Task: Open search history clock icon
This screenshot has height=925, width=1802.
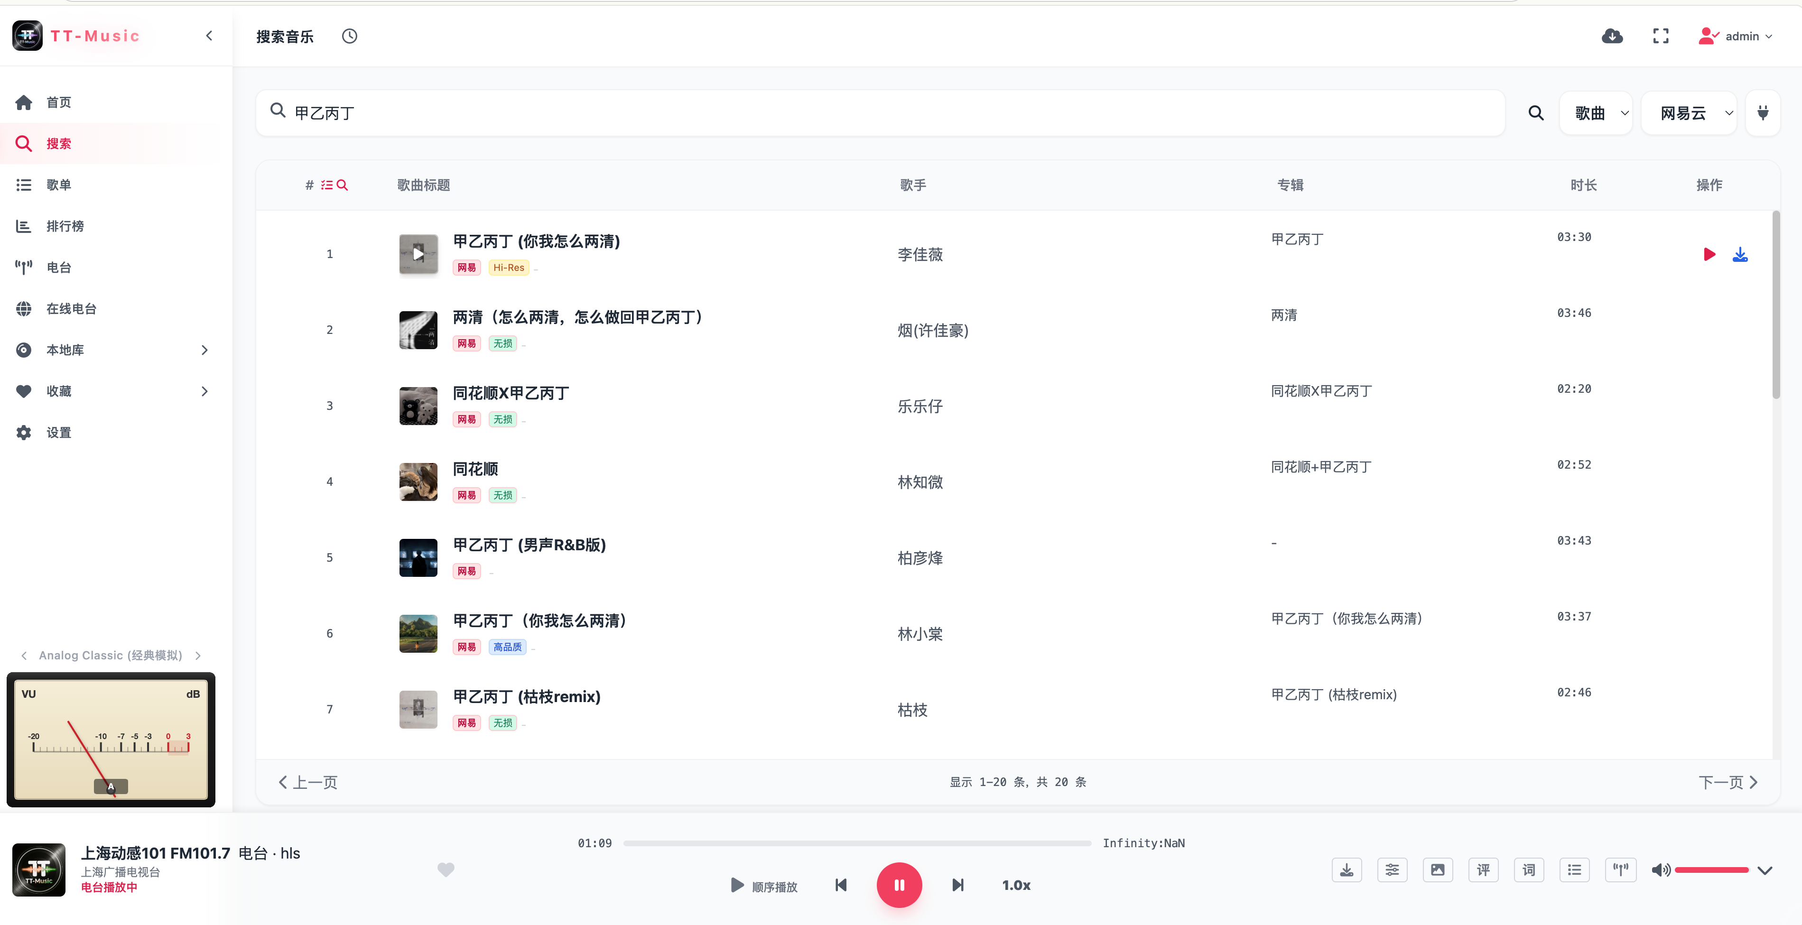Action: pos(349,36)
